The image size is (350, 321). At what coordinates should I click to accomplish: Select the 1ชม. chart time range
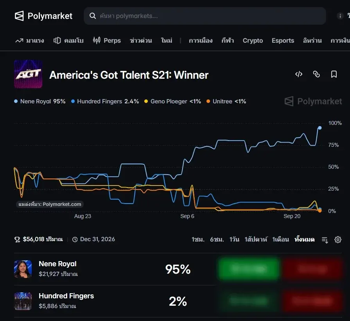[x=198, y=240]
